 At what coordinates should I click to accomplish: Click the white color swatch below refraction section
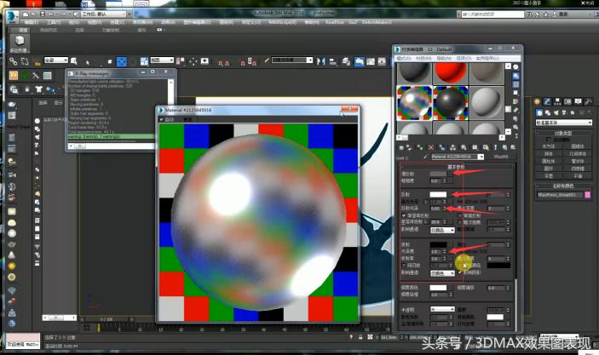[x=438, y=288]
